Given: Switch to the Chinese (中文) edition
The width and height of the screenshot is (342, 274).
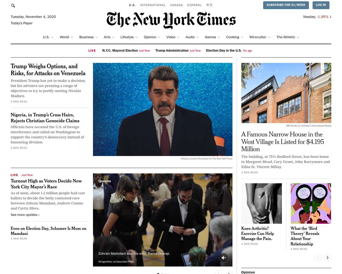Looking at the screenshot, I should (x=209, y=5).
